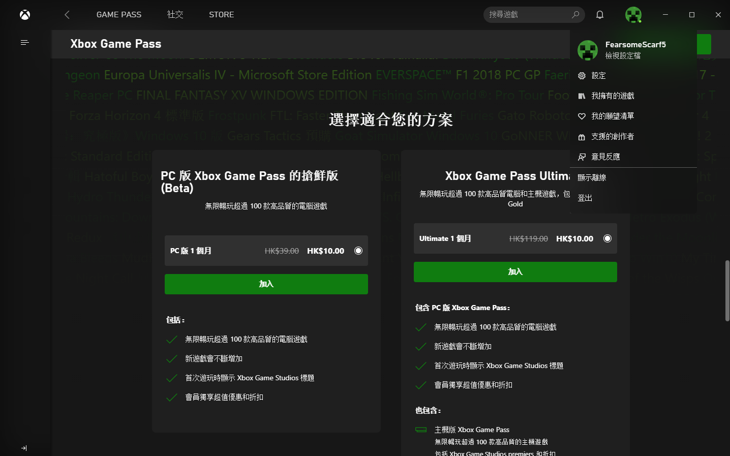Open 意見反應 menu item
Screen dimensions: 730x456
(x=633, y=157)
